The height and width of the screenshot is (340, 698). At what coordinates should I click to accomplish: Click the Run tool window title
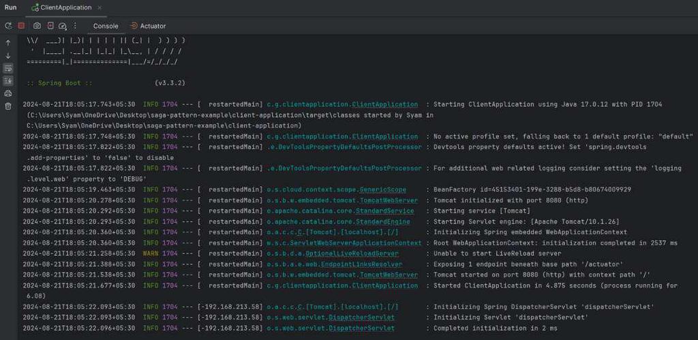coord(11,7)
